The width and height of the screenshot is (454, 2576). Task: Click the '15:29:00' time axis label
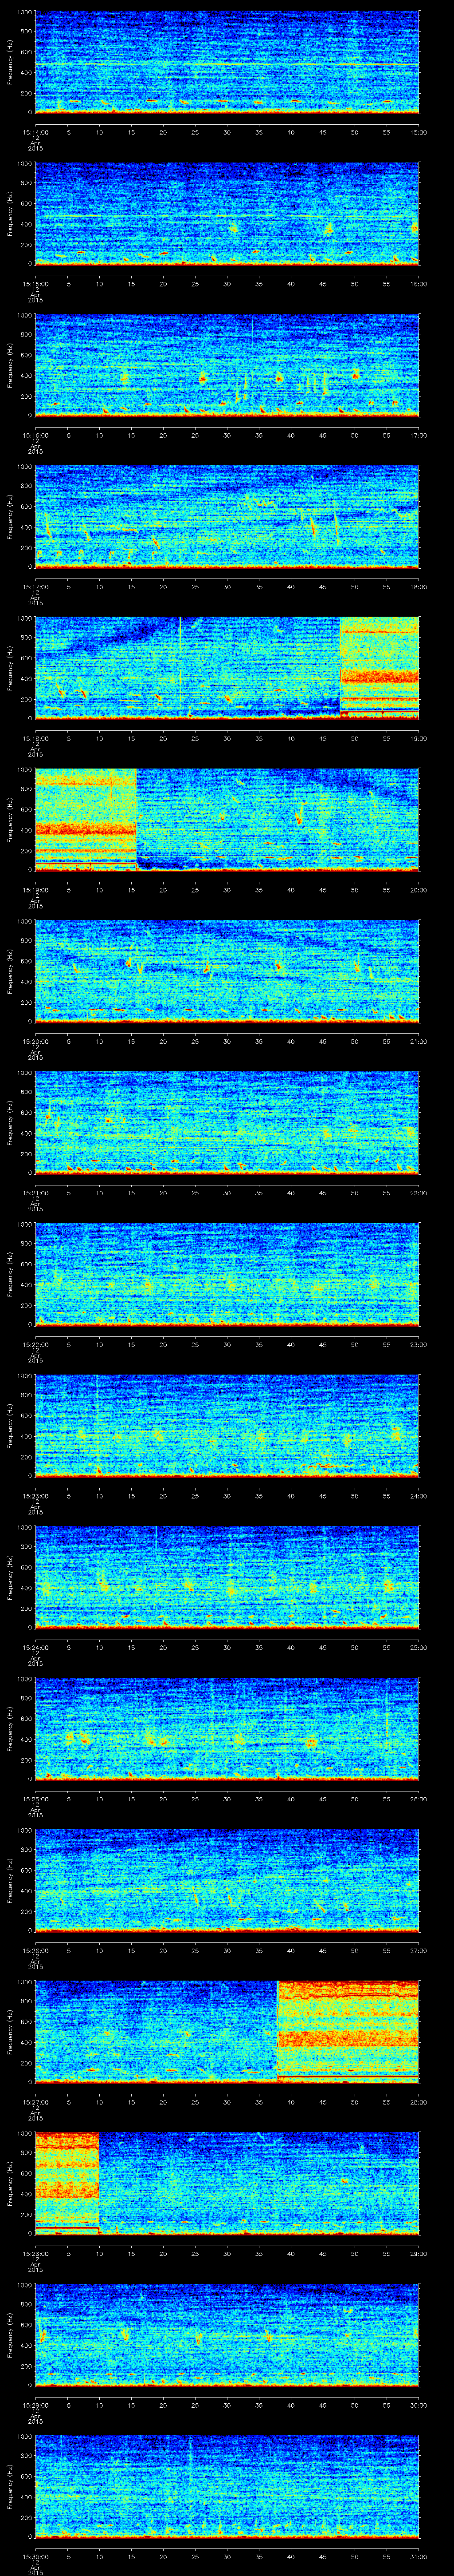[x=35, y=2405]
